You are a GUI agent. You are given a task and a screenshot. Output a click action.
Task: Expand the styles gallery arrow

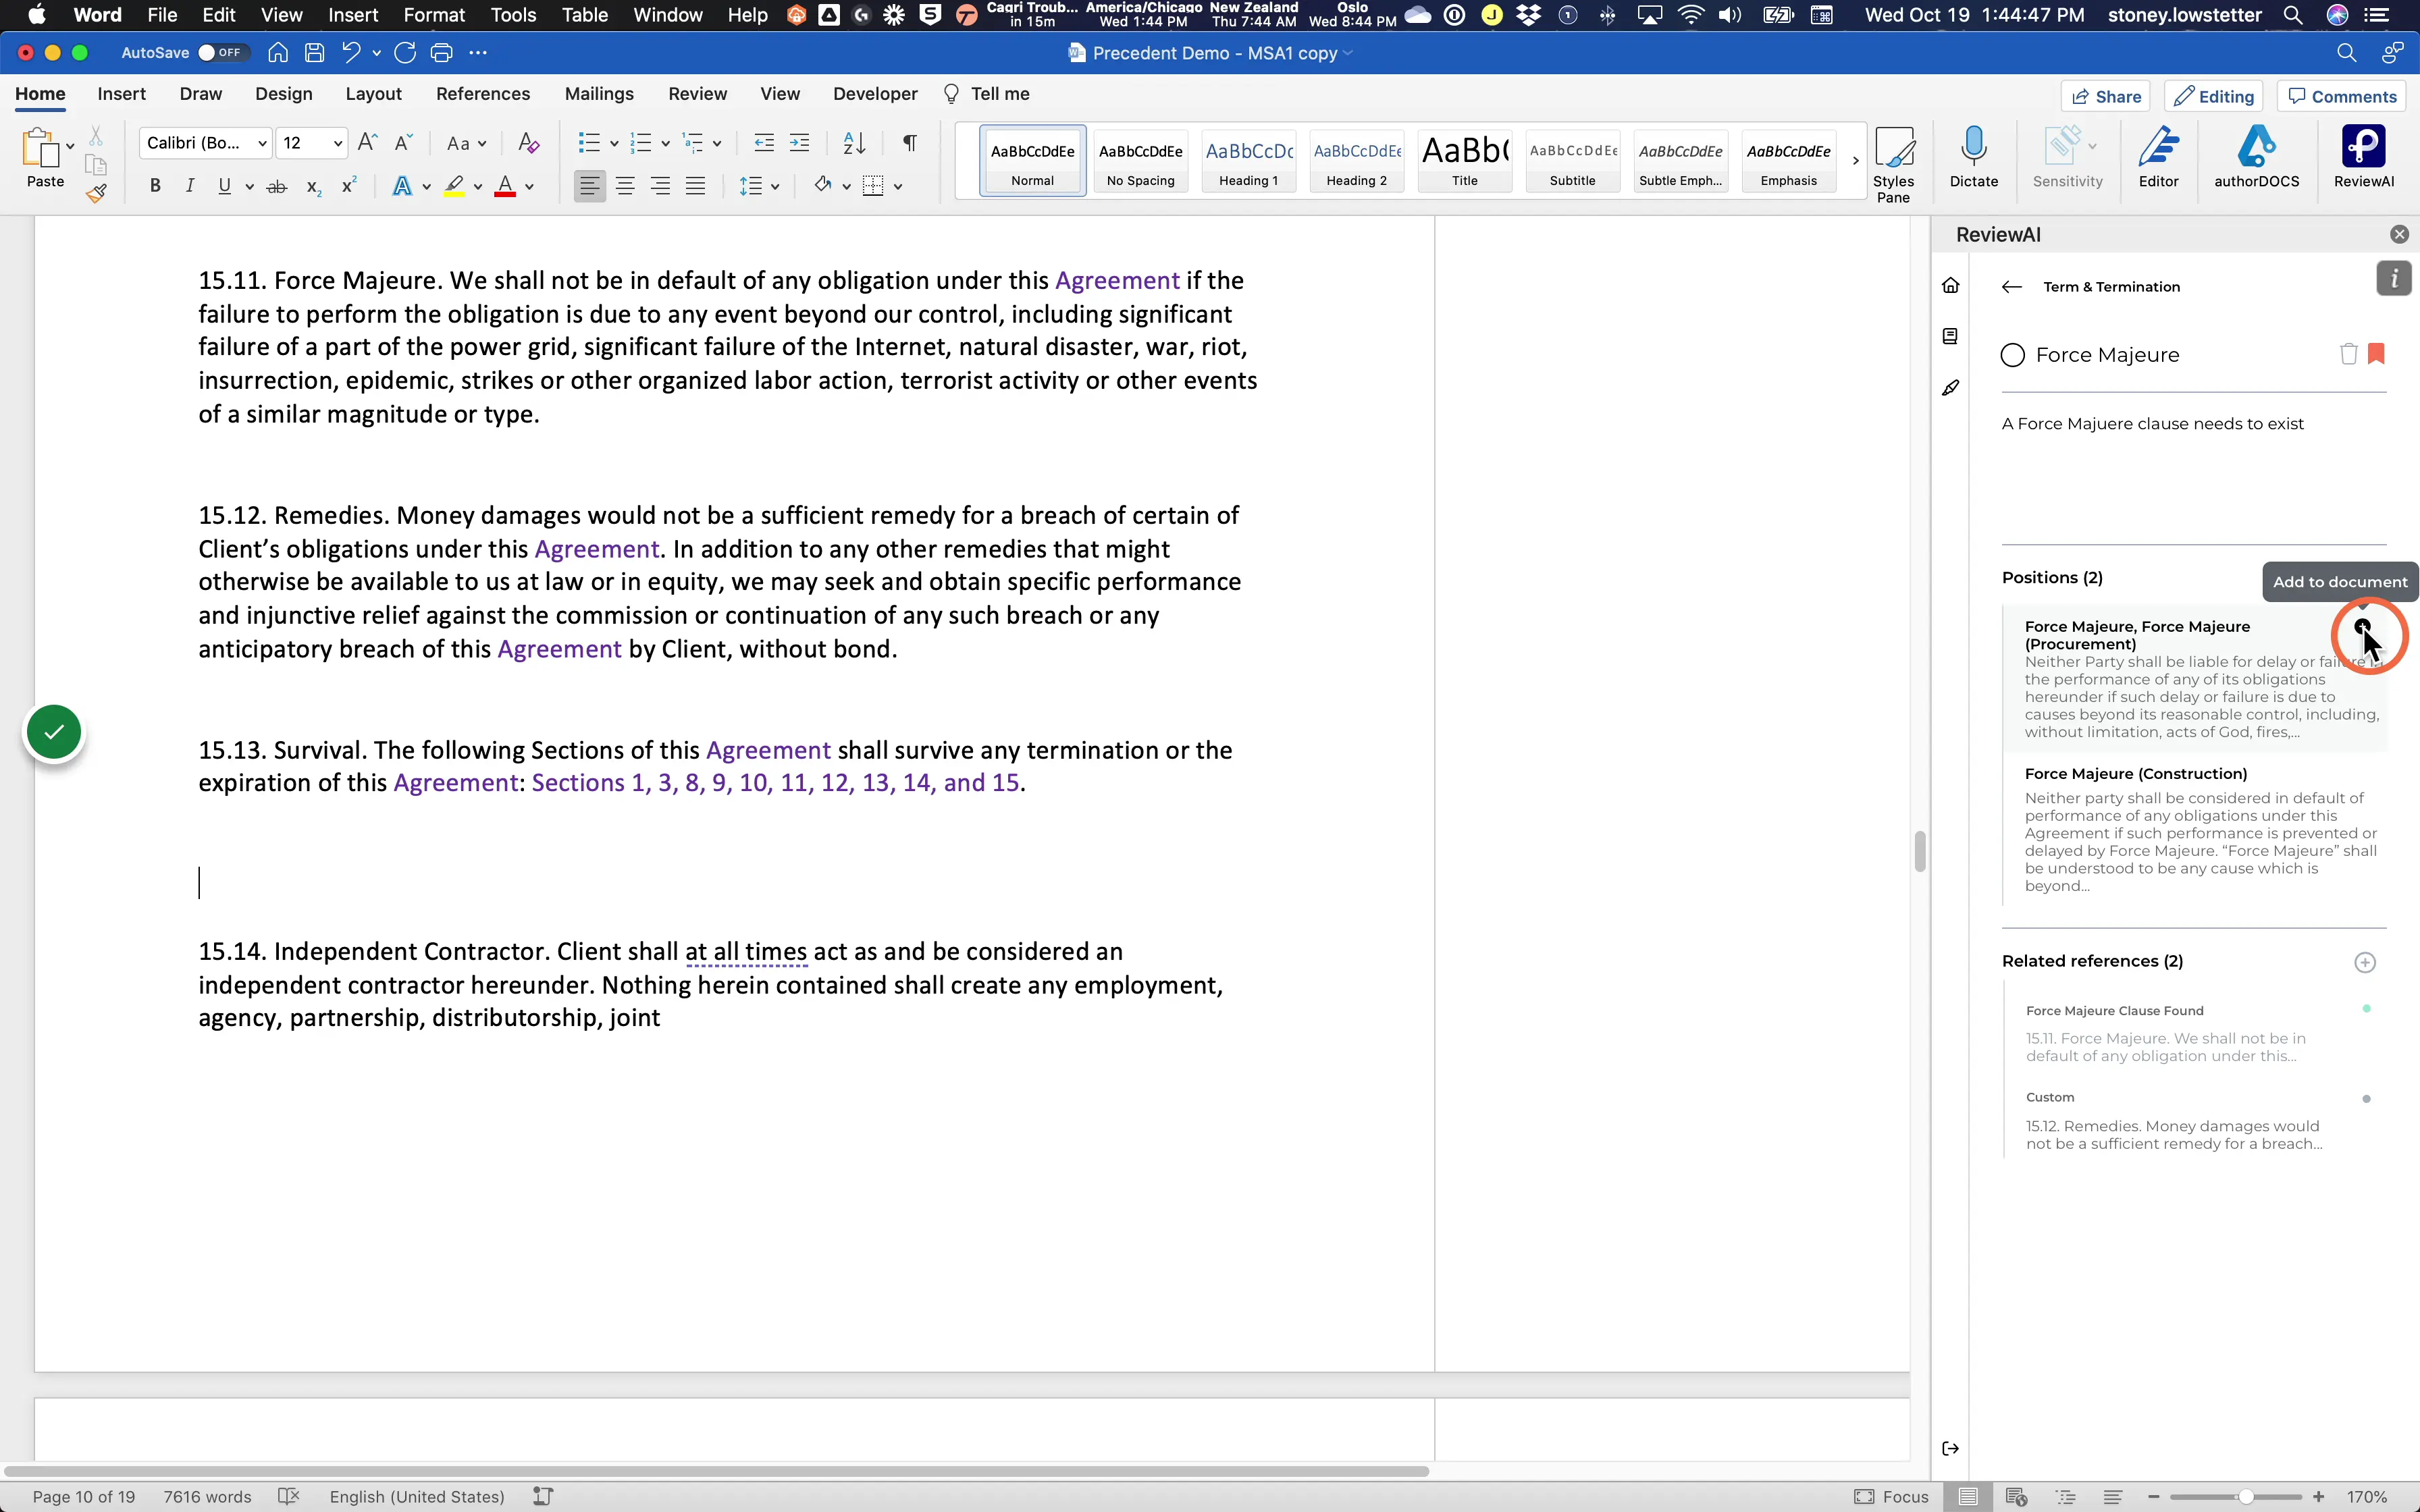1855,161
